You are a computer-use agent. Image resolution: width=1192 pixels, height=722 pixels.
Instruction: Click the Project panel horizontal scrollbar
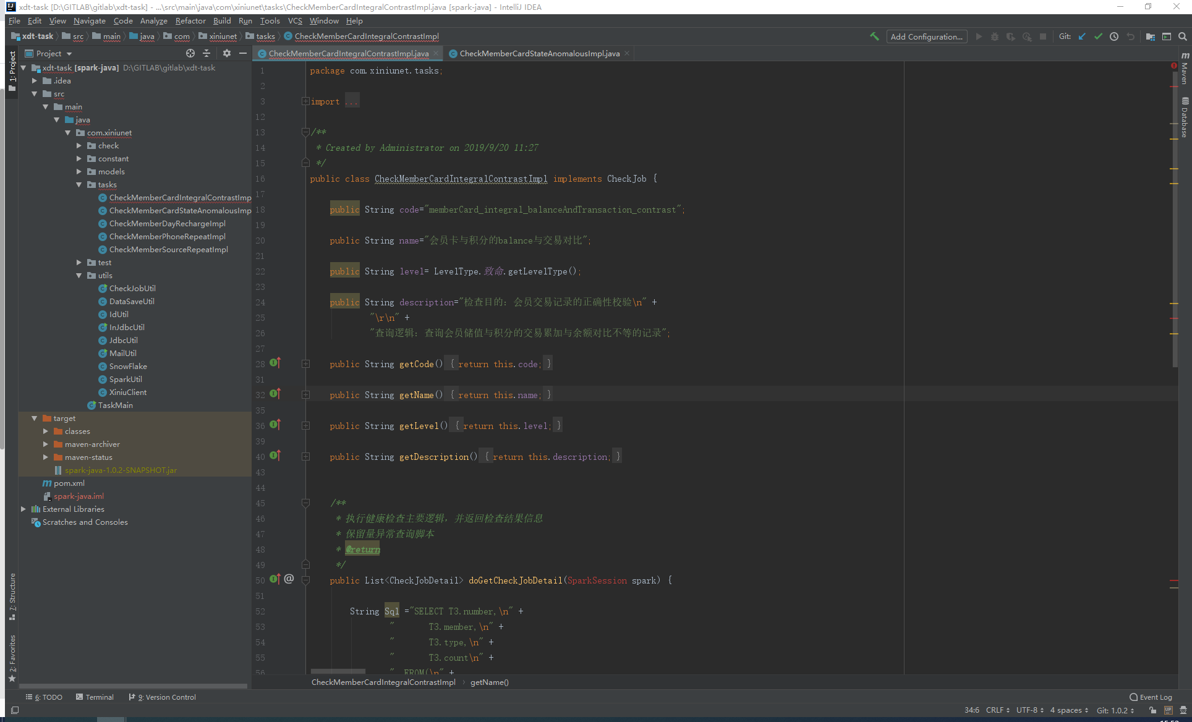[133, 686]
